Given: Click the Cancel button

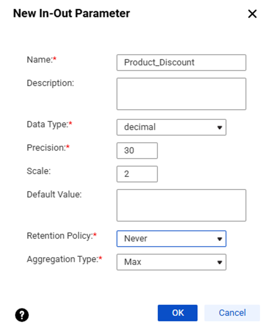Looking at the screenshot, I should click(x=232, y=313).
